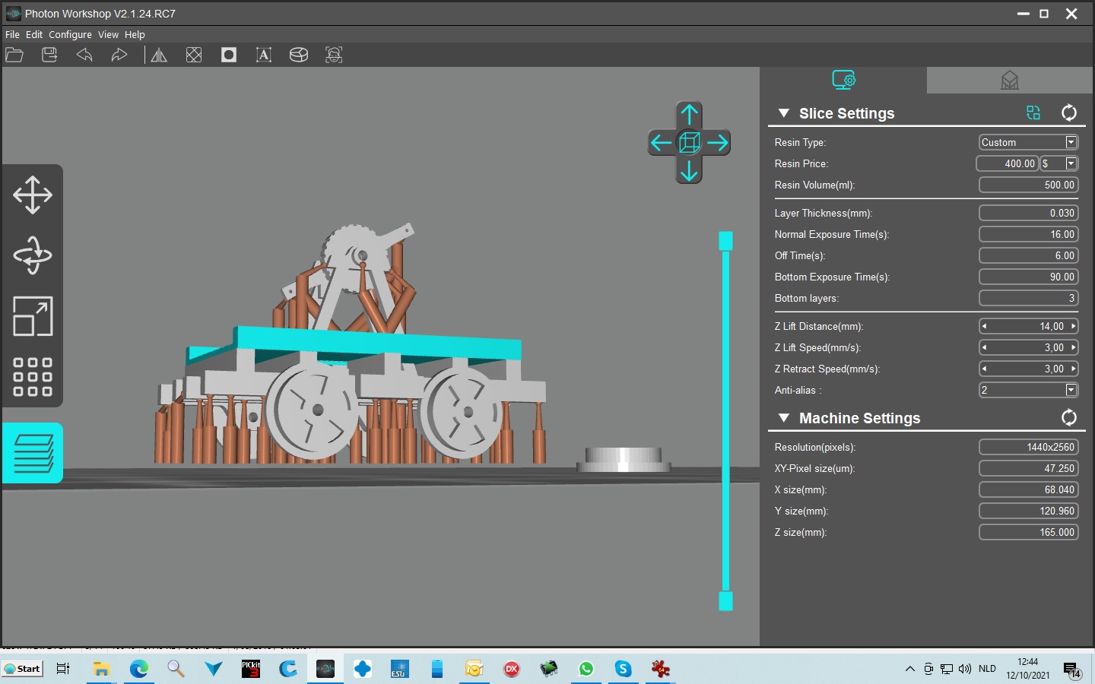Click the Hollow tool icon in toolbar

194,55
